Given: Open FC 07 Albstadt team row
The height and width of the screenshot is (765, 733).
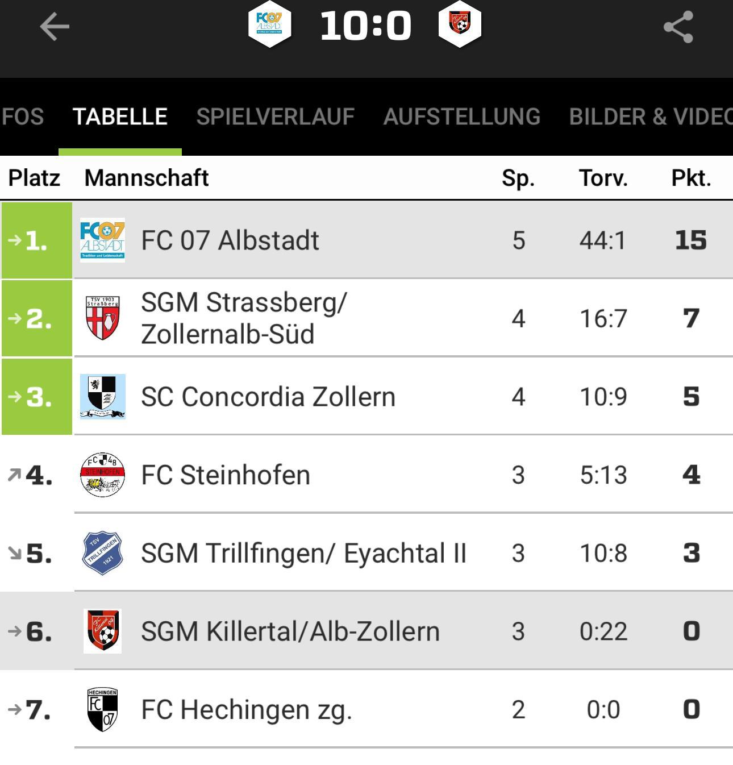Looking at the screenshot, I should [230, 240].
